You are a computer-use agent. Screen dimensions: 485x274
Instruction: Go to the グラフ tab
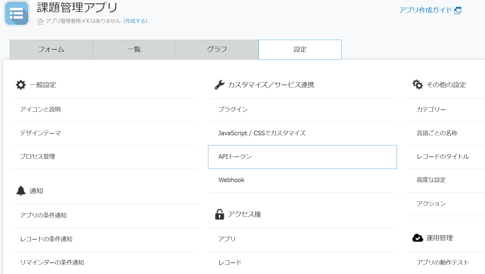[217, 50]
